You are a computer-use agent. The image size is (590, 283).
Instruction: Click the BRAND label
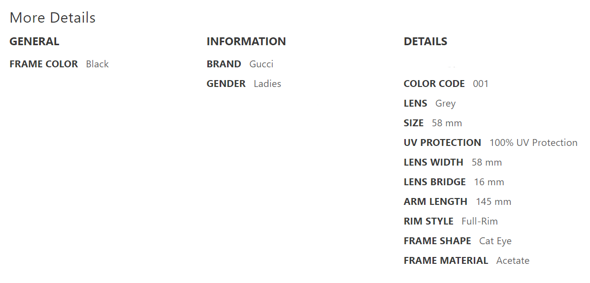(x=224, y=64)
